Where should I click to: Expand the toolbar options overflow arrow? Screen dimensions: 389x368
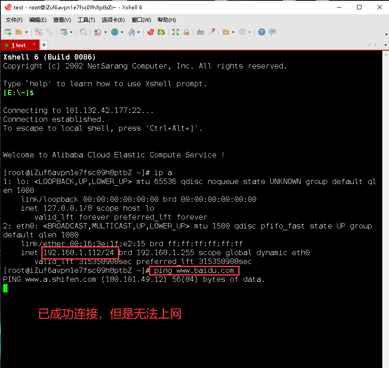[386, 34]
